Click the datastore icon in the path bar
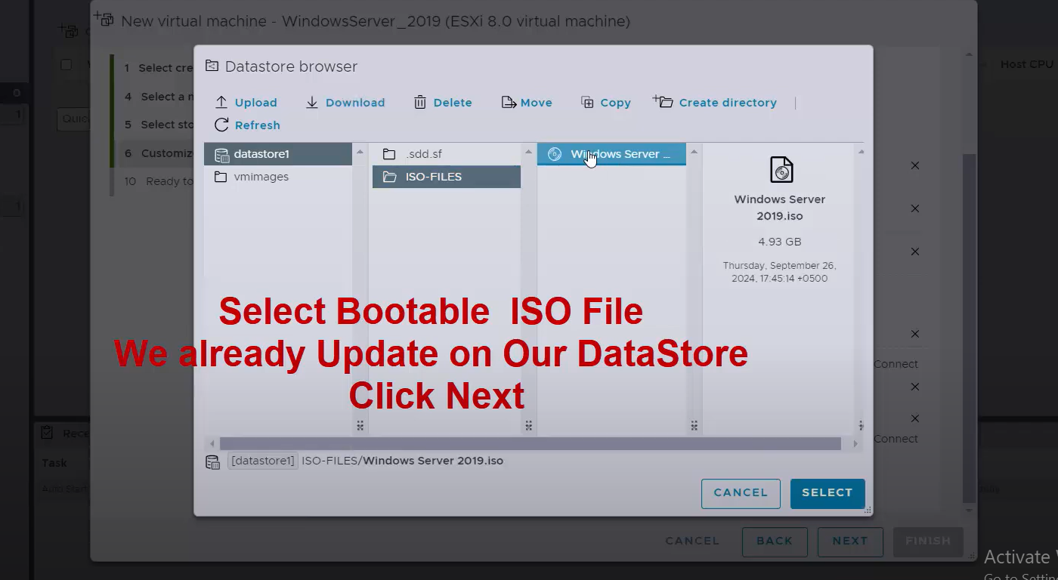 point(212,461)
